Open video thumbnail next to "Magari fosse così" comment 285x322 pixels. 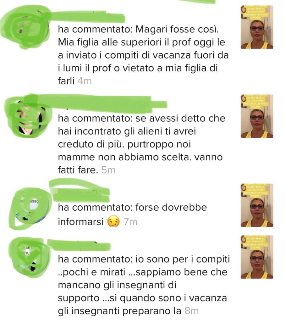(x=257, y=27)
